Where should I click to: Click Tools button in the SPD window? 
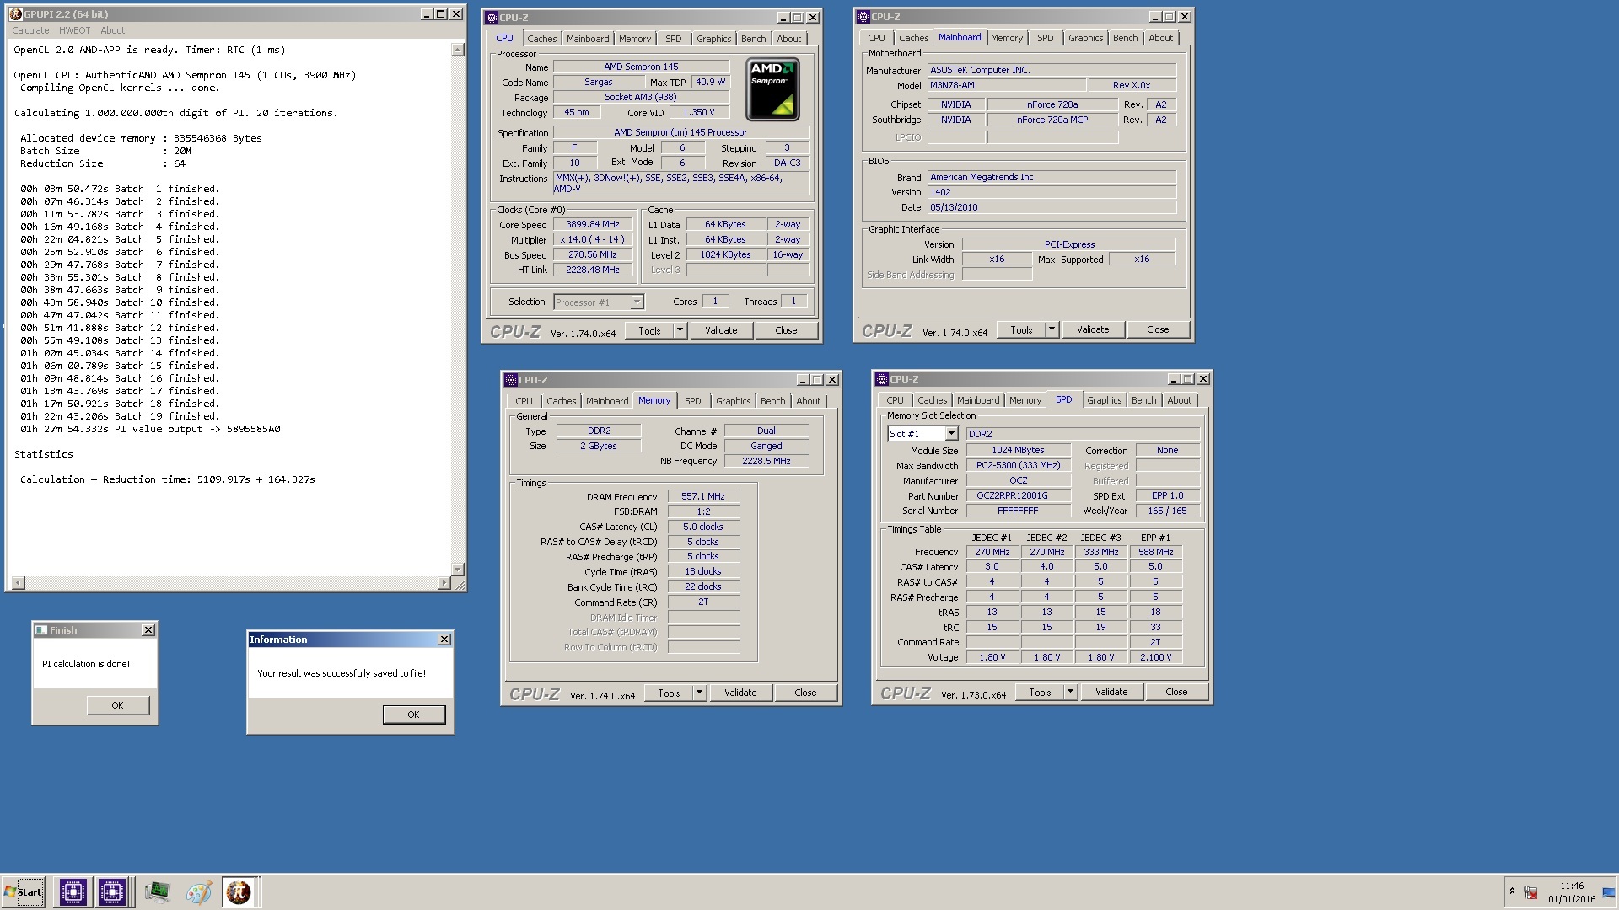click(x=1040, y=692)
